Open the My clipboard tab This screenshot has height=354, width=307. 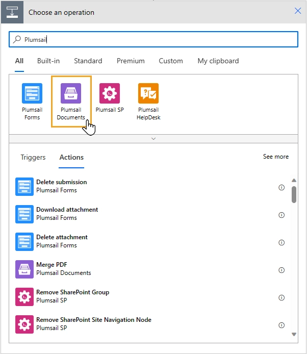pos(218,61)
